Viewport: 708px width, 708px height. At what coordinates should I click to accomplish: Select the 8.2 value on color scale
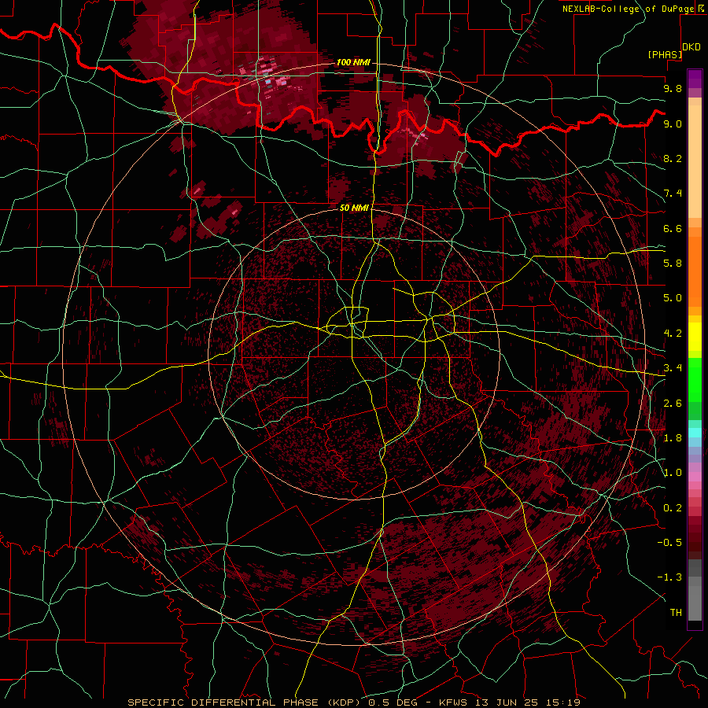pos(673,158)
